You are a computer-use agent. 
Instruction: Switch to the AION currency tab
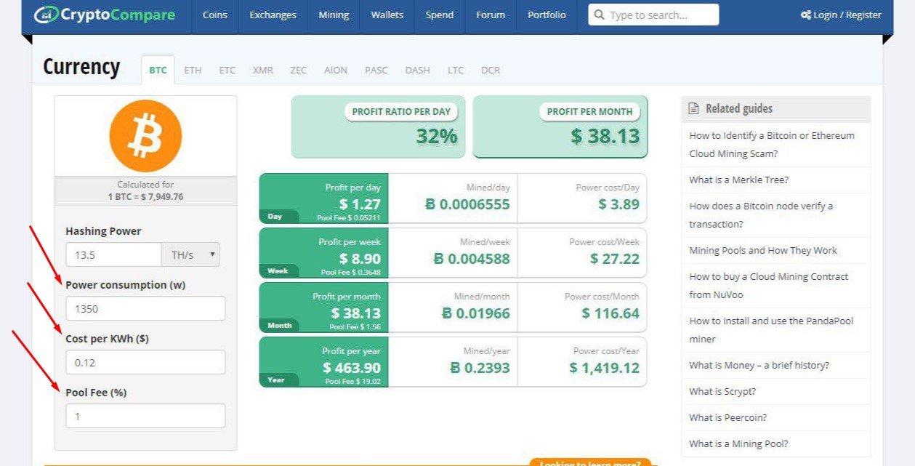(x=336, y=71)
